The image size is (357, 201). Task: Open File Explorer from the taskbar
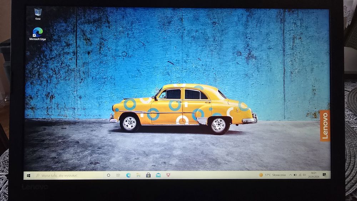[138, 175]
